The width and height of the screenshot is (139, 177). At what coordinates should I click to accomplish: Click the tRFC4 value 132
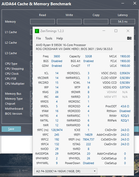57,144
